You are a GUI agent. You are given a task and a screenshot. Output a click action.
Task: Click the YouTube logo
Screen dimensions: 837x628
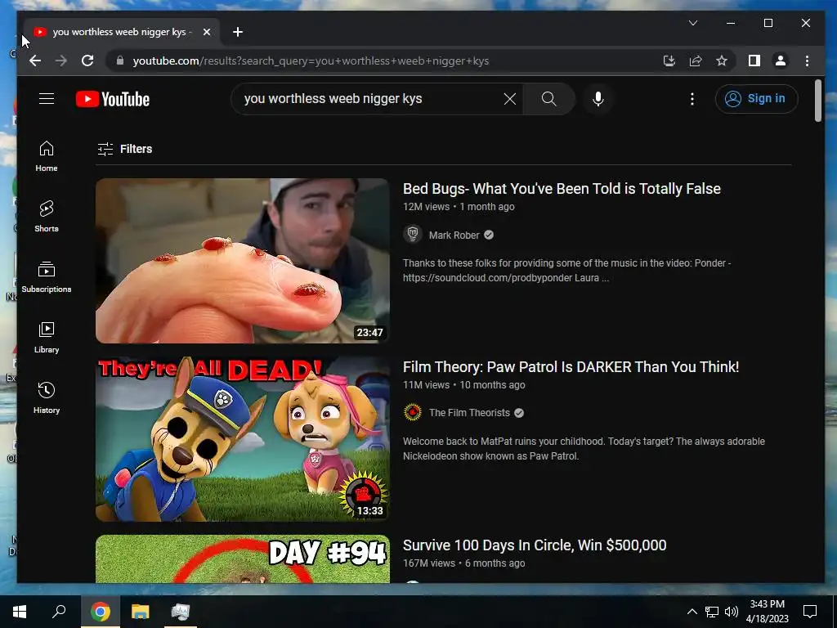(113, 99)
